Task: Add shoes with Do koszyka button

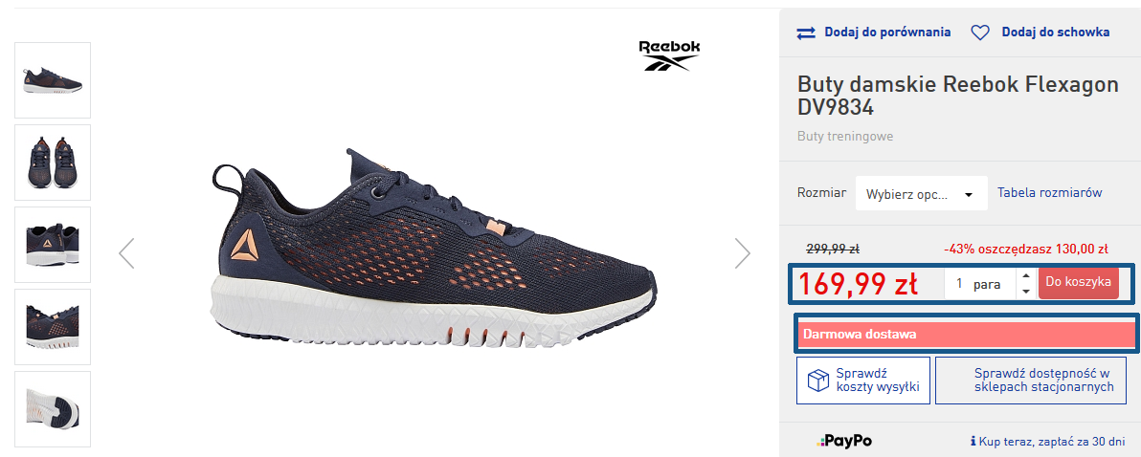Action: [x=1078, y=283]
